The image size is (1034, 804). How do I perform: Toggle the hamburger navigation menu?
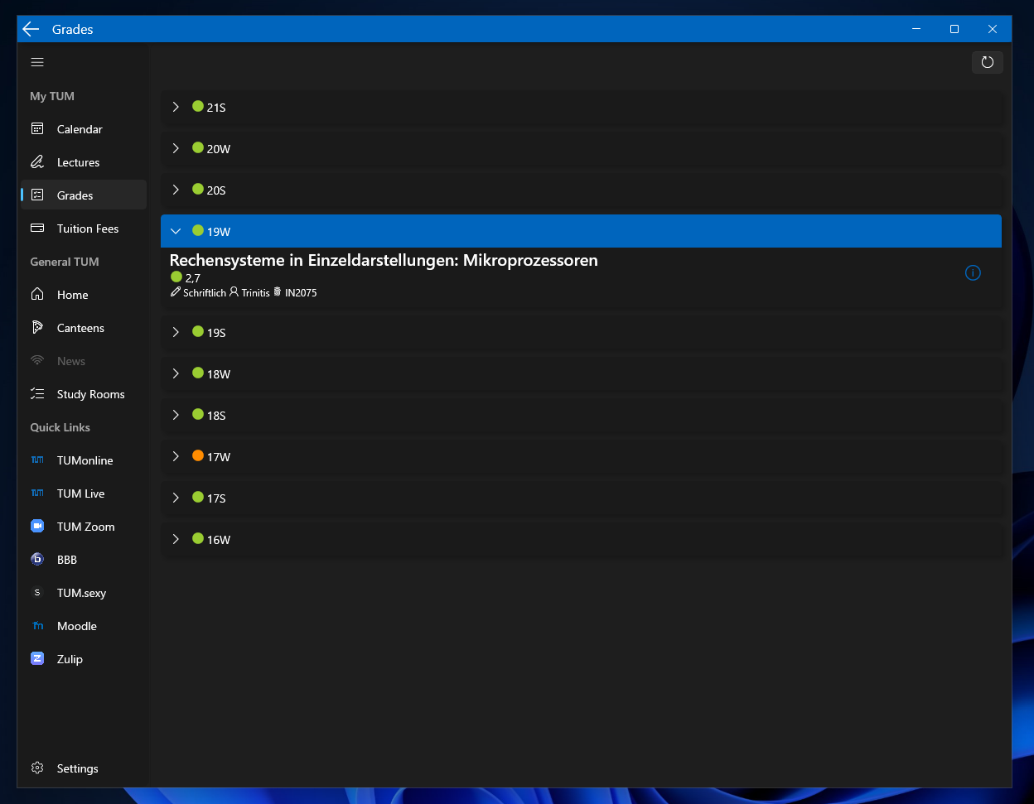(37, 62)
